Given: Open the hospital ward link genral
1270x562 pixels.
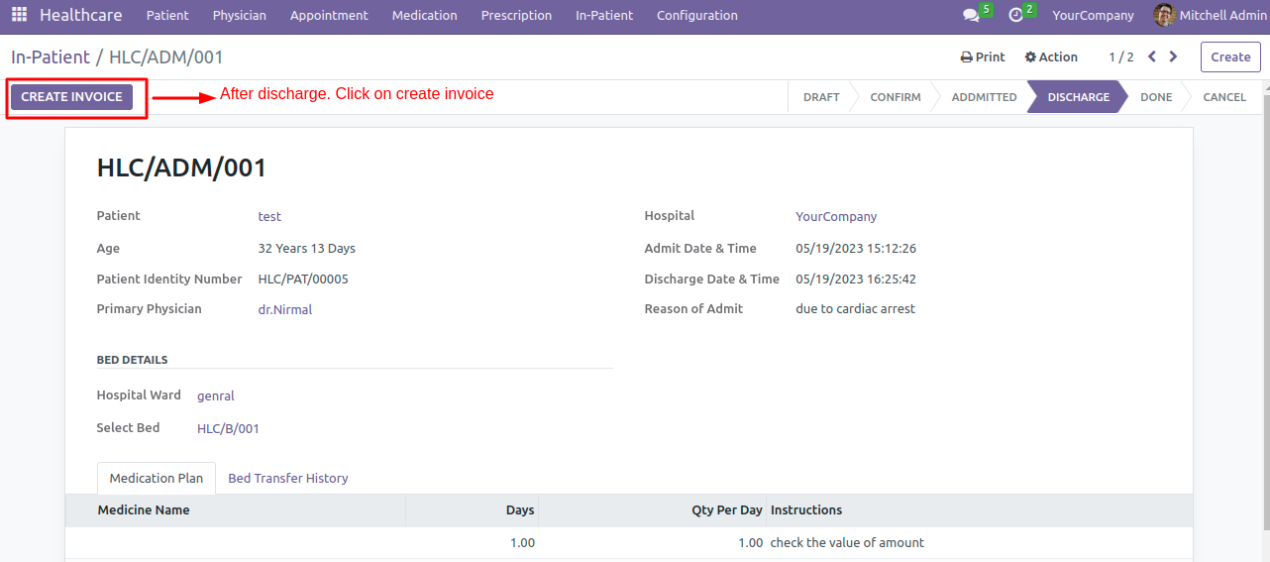Looking at the screenshot, I should [x=216, y=395].
